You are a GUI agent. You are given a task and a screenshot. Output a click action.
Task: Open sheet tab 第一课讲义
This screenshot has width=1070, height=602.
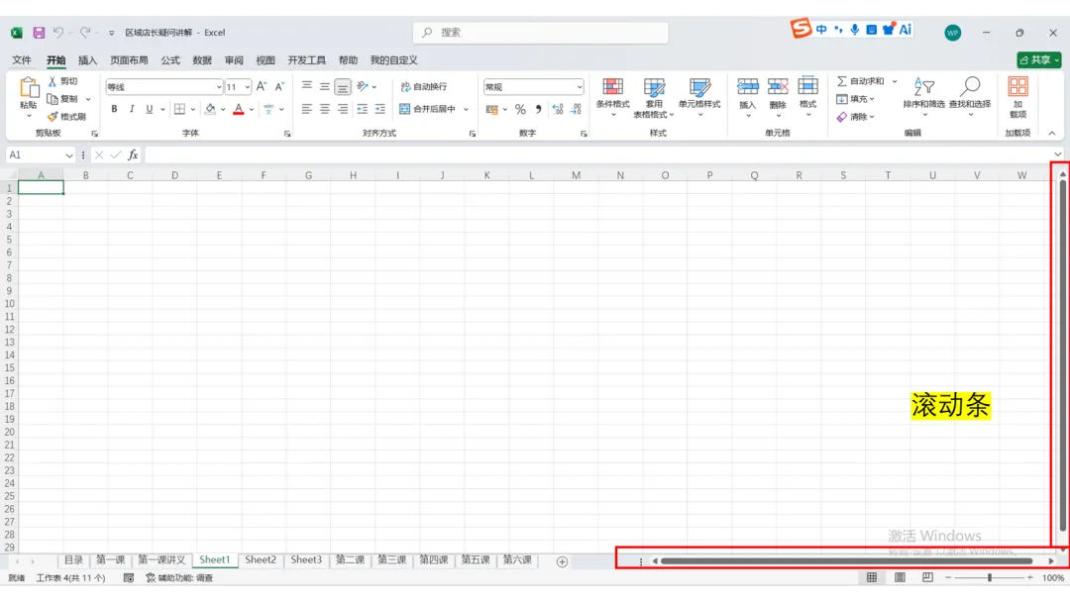tap(161, 559)
